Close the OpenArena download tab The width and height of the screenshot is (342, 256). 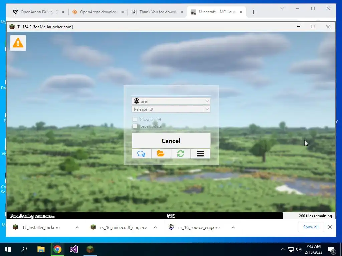123,12
